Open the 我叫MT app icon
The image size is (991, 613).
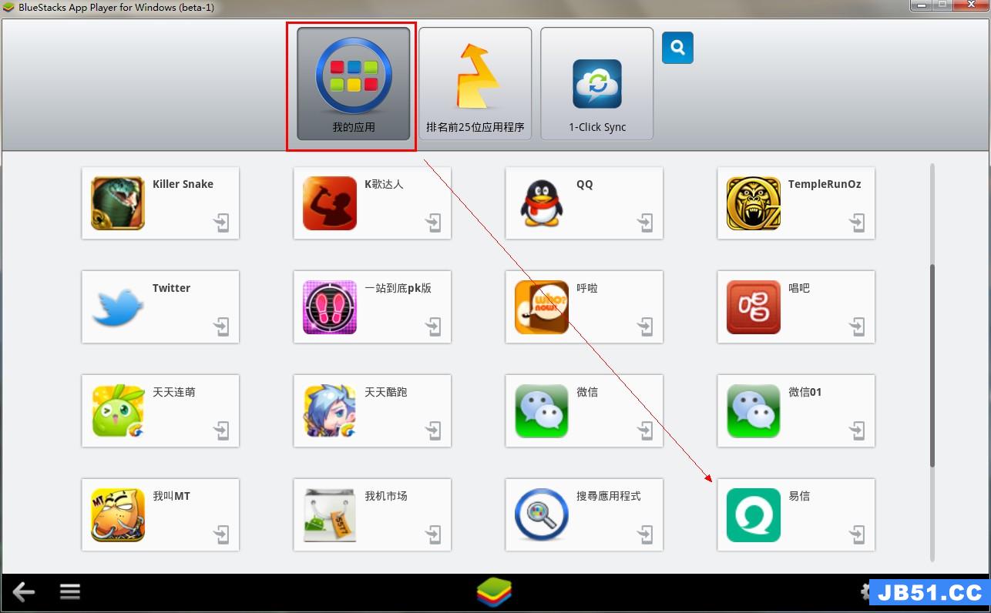tap(118, 515)
